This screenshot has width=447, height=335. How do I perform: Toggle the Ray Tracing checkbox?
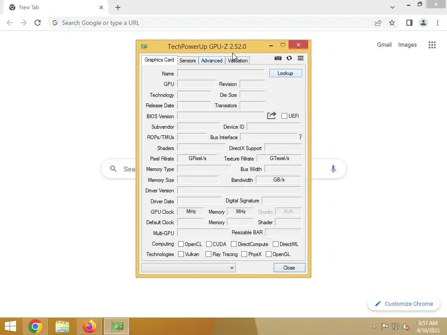point(208,254)
